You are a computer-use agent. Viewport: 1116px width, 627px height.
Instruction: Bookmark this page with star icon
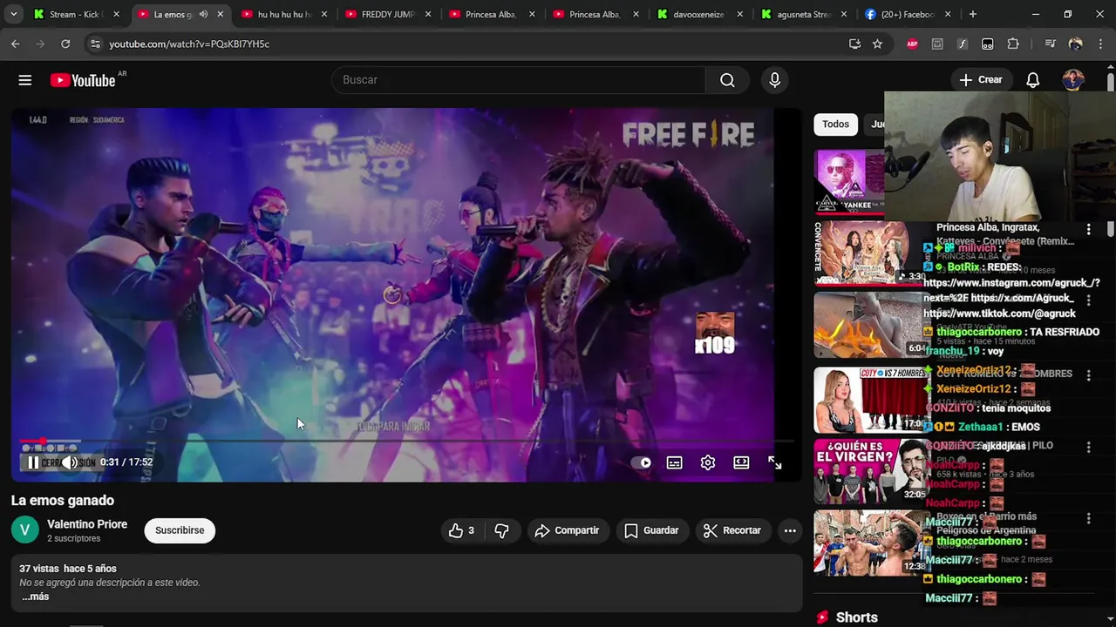click(877, 44)
